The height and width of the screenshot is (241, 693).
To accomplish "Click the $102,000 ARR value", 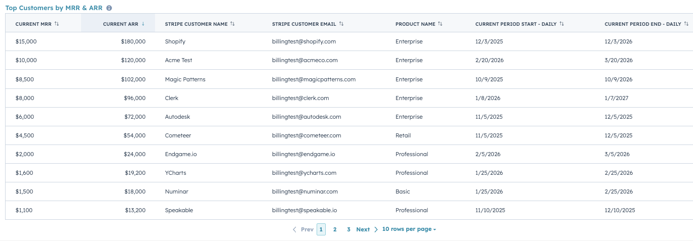I will 133,79.
